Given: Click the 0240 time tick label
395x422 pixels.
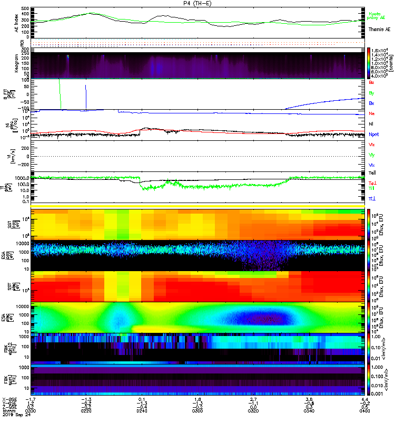Looking at the screenshot, I should [x=142, y=411].
